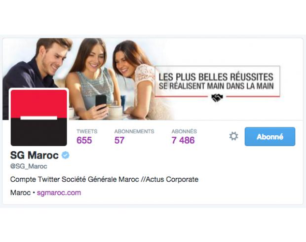
Task: View the Abonnements count 57
Action: [119, 140]
